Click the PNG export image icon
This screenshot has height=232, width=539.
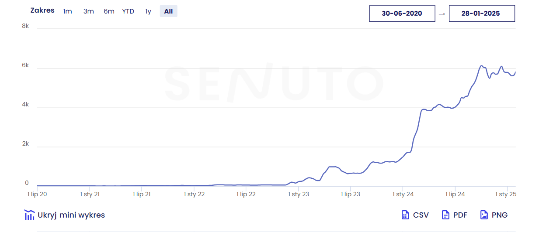pyautogui.click(x=484, y=215)
